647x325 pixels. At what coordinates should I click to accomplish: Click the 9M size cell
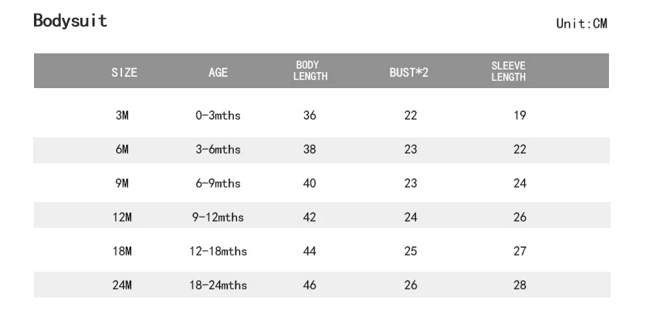[x=122, y=183]
